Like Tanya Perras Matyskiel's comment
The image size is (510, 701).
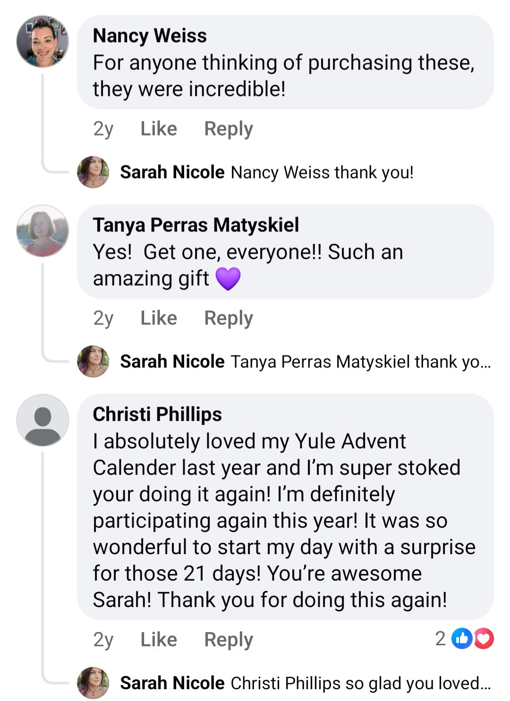click(x=159, y=318)
